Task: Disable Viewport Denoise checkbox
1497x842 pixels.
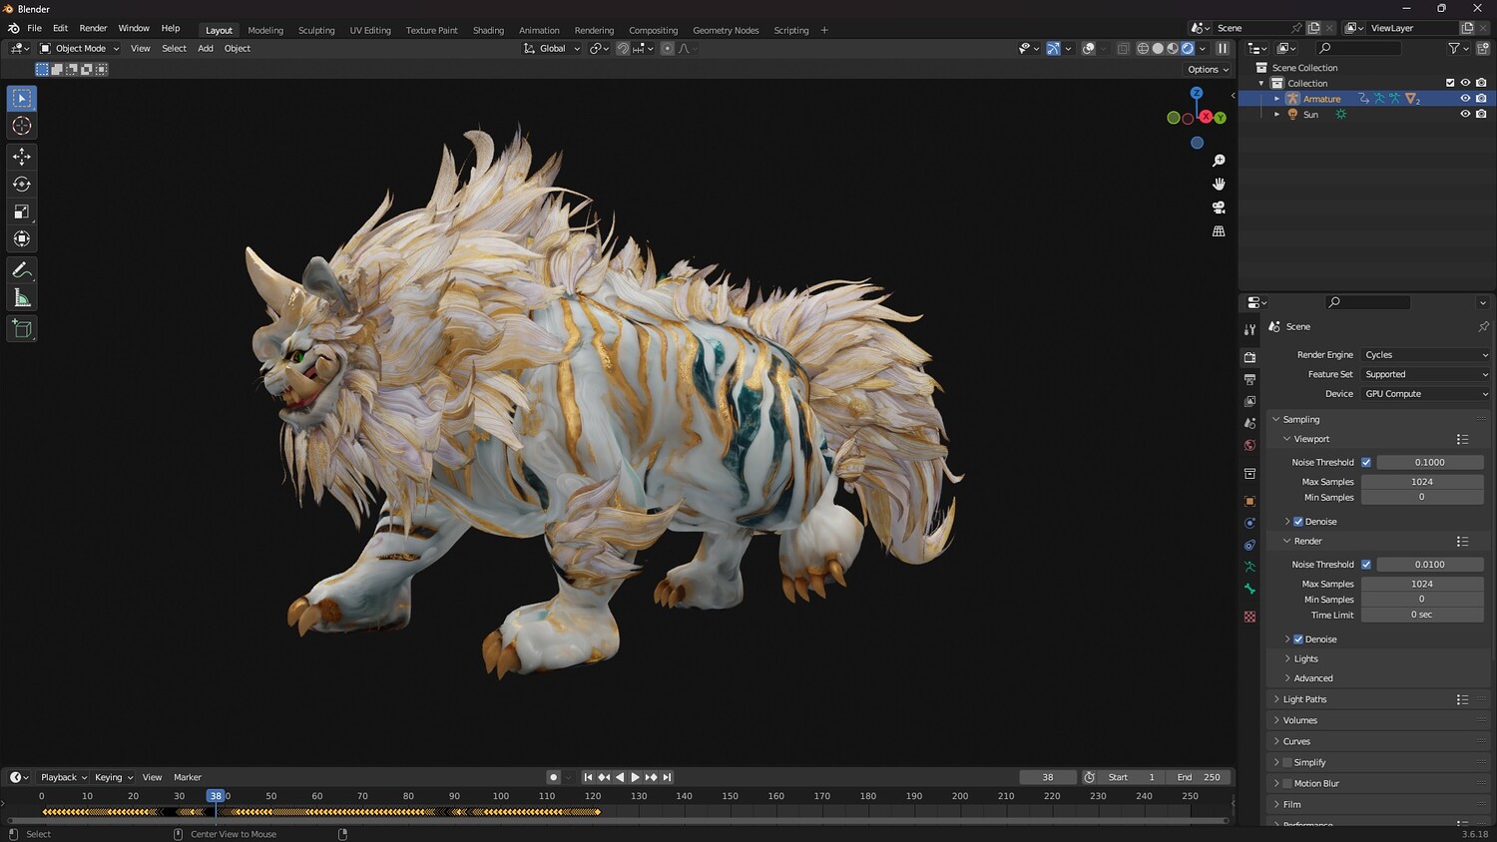Action: pyautogui.click(x=1298, y=522)
